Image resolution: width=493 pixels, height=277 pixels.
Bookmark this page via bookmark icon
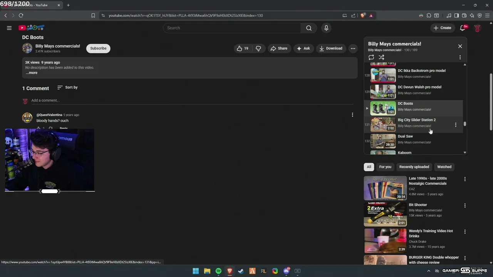93,15
